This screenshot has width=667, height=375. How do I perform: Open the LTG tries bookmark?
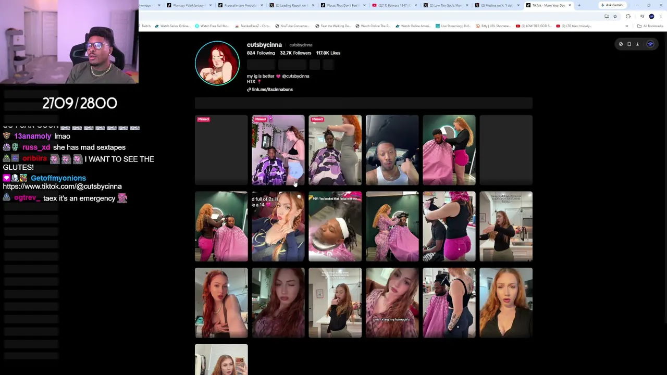pyautogui.click(x=574, y=26)
